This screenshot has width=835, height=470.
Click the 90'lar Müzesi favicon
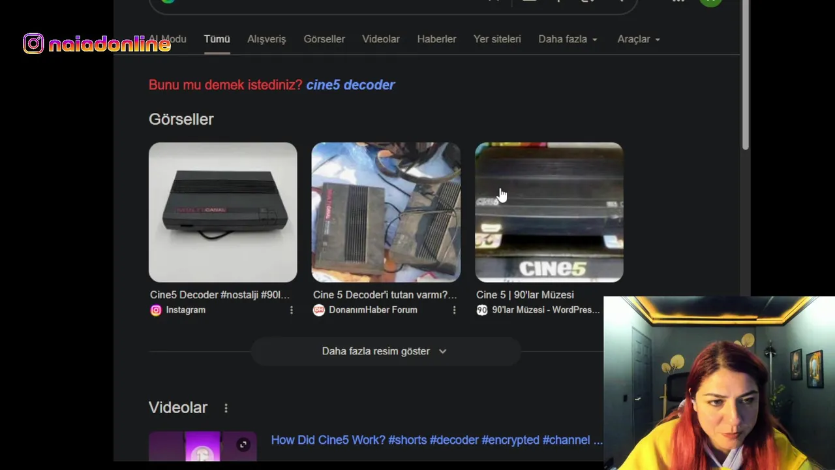pyautogui.click(x=482, y=310)
